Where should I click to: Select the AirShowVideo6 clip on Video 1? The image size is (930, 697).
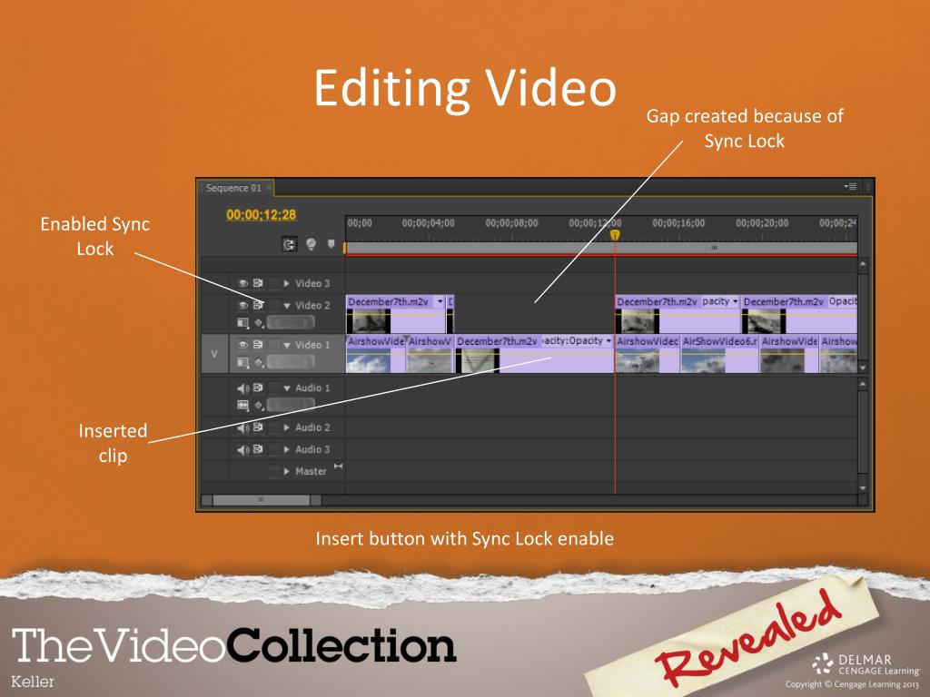pyautogui.click(x=719, y=354)
